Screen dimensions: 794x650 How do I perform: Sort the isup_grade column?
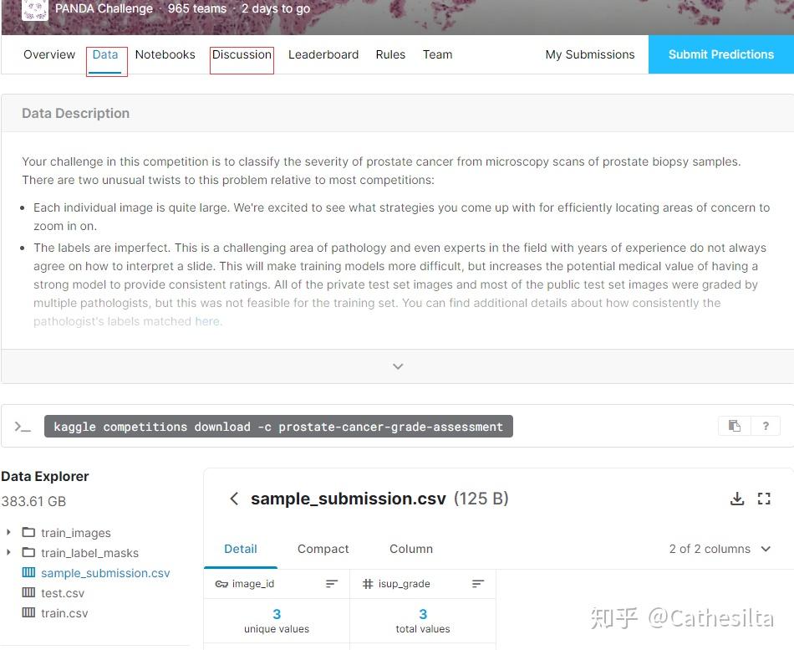click(x=478, y=584)
